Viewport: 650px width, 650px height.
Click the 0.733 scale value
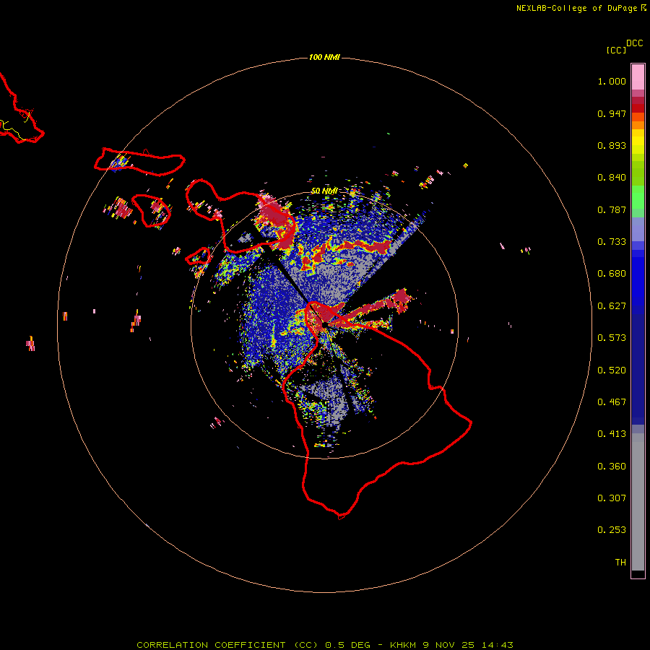(x=612, y=242)
